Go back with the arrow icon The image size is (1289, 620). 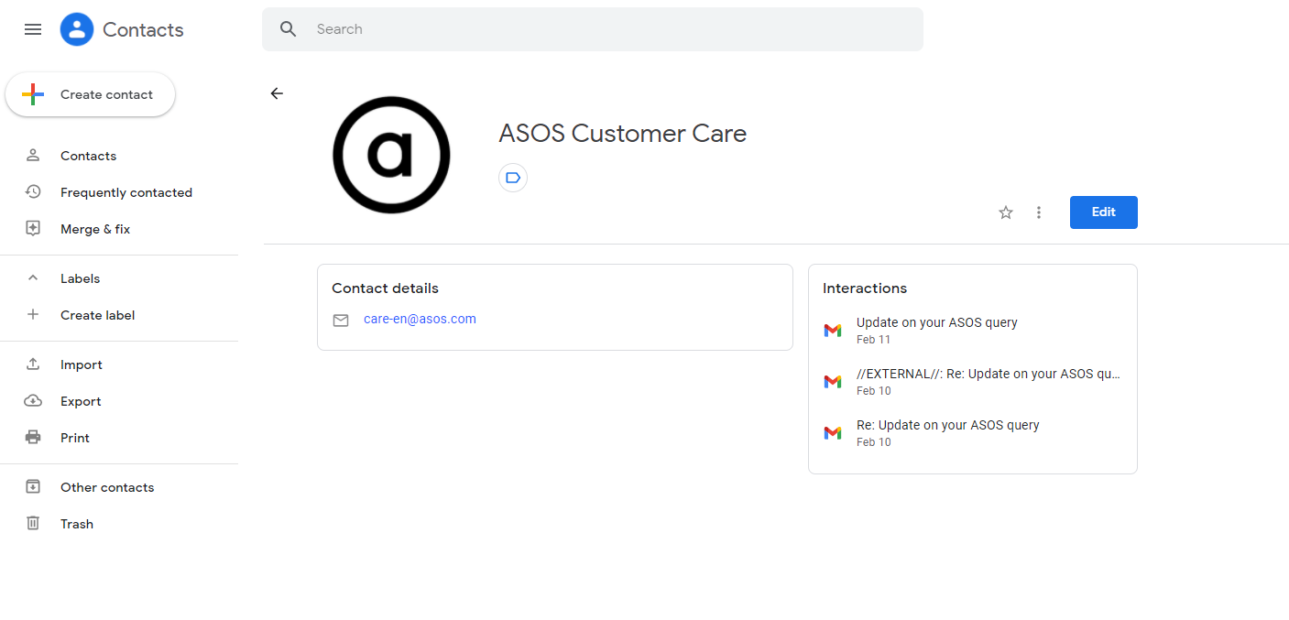(x=277, y=93)
